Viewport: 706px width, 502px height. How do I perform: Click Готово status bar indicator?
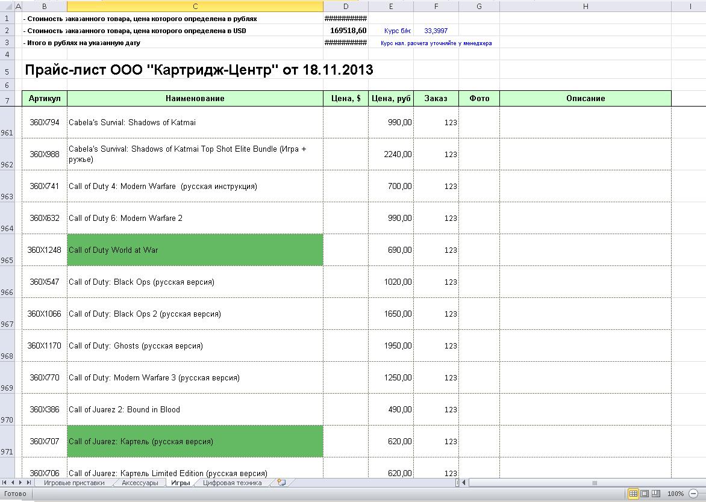click(15, 494)
